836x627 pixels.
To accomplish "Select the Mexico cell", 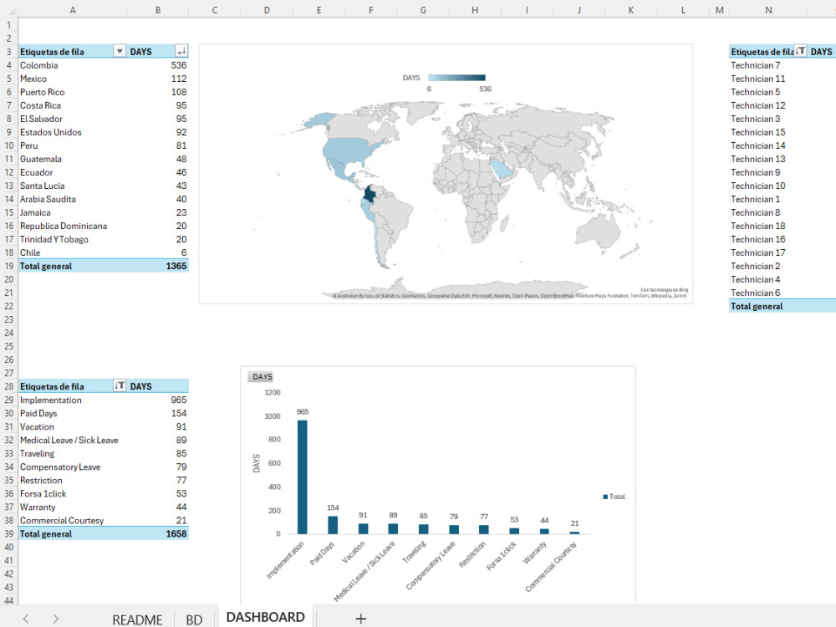I will [73, 79].
